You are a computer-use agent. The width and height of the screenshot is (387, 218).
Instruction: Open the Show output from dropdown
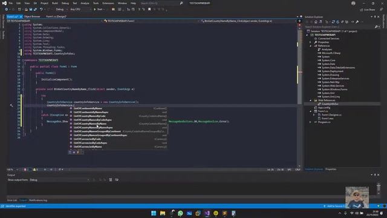point(59,180)
